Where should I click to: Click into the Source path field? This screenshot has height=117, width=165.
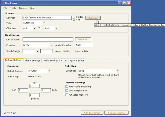[47, 18]
